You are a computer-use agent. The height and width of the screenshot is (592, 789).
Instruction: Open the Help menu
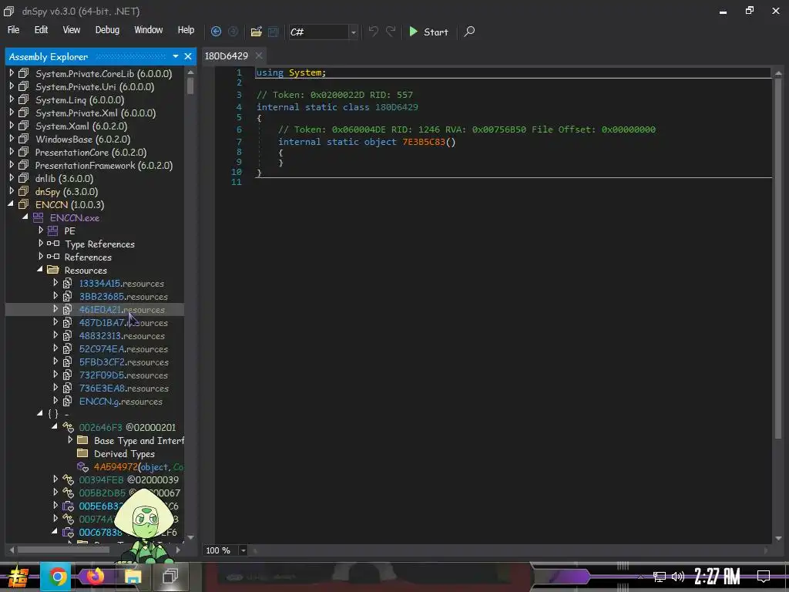click(x=186, y=30)
